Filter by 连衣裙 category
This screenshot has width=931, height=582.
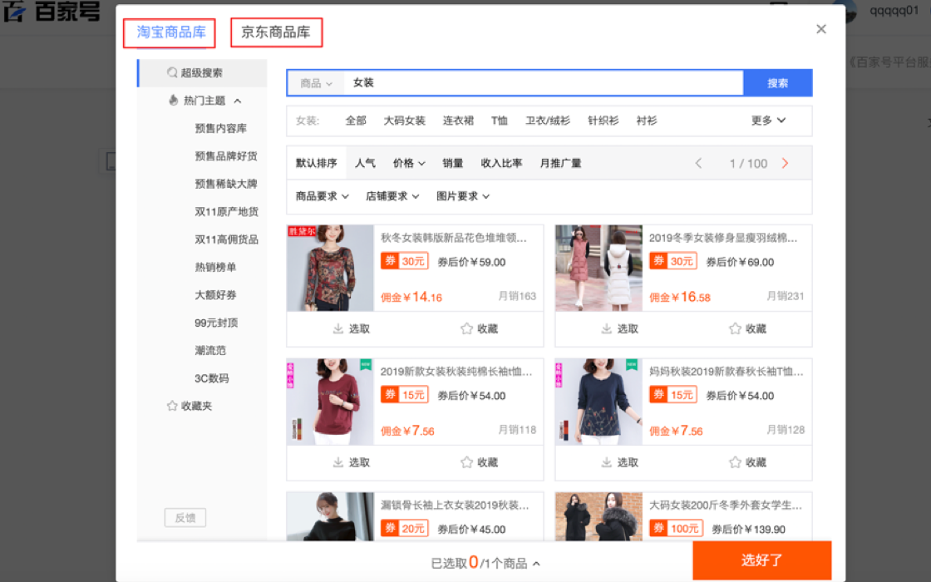(458, 121)
